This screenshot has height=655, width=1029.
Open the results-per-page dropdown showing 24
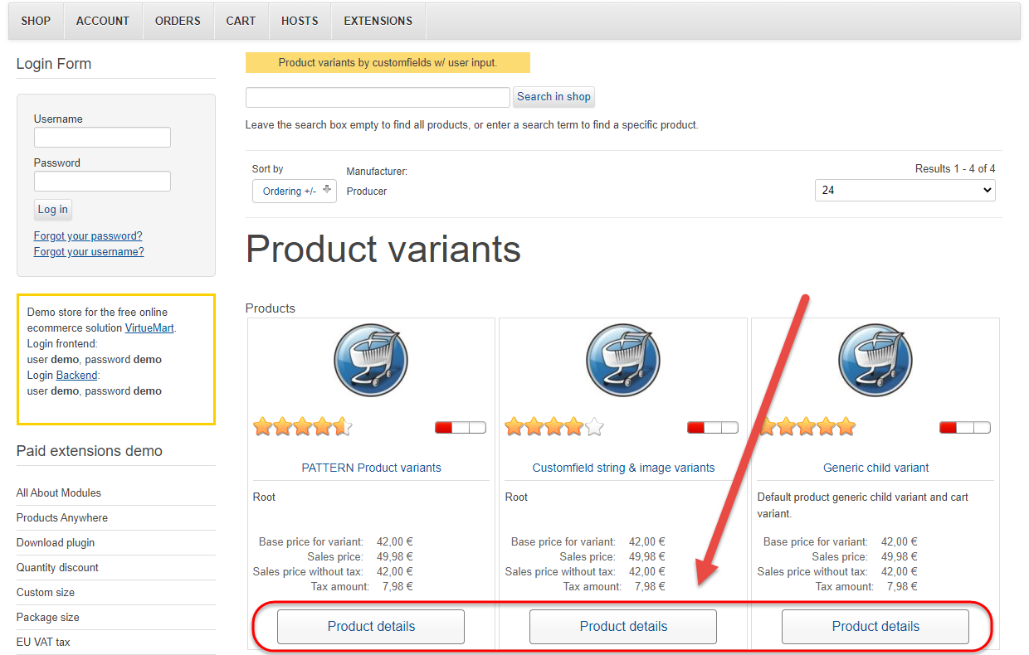click(905, 190)
